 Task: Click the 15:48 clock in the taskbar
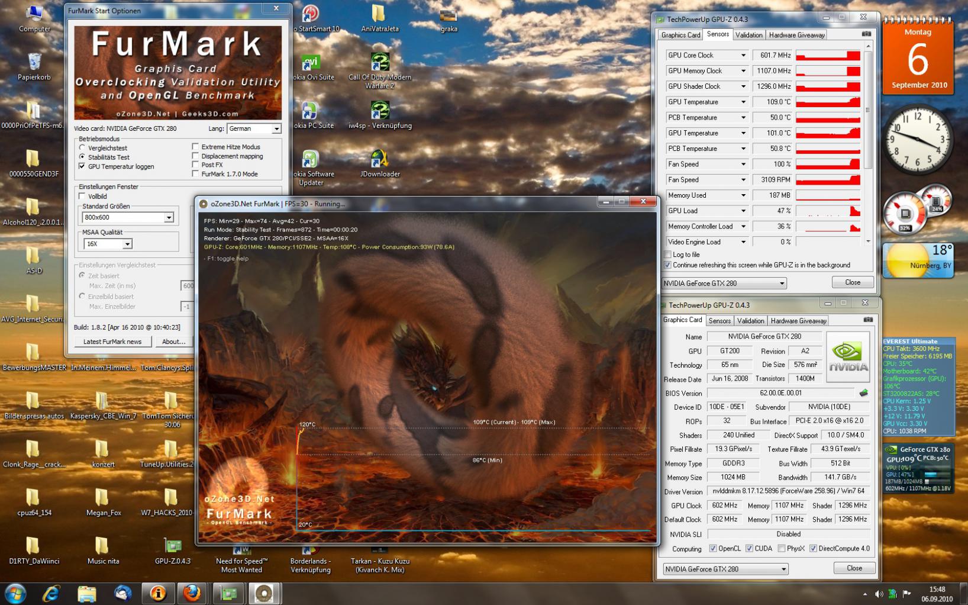point(937,594)
